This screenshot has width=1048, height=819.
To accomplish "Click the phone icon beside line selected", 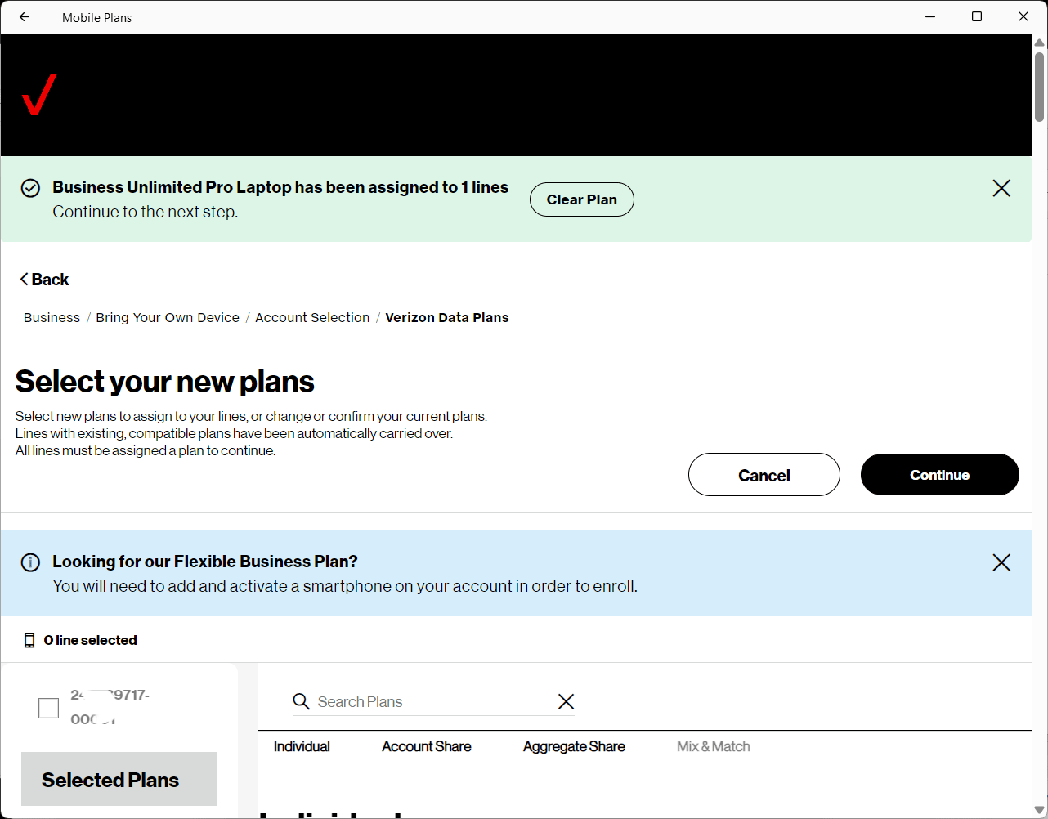I will [x=29, y=640].
